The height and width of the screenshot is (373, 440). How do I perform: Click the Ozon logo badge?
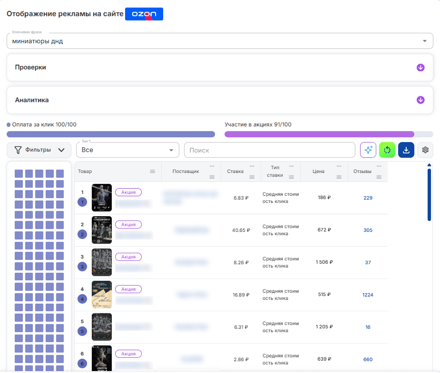click(x=144, y=14)
